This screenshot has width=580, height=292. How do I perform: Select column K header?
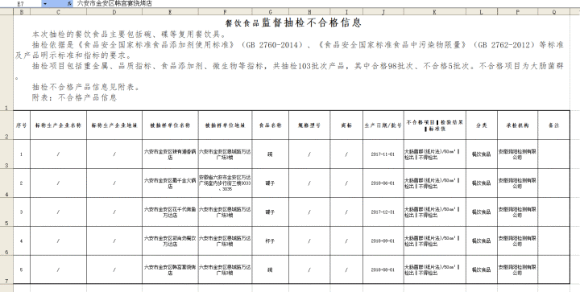[435, 12]
